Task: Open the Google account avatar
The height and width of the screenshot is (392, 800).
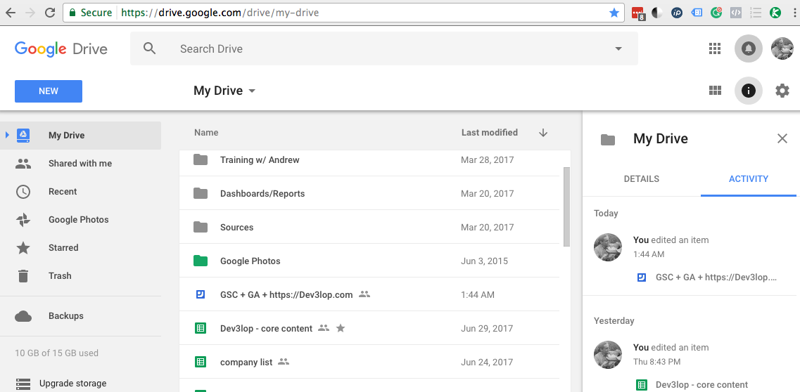Action: point(782,48)
